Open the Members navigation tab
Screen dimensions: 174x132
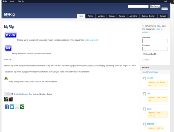[101, 16]
